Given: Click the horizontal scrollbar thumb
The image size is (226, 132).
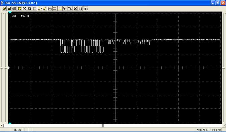Looking at the screenshot, I should click(x=103, y=126).
